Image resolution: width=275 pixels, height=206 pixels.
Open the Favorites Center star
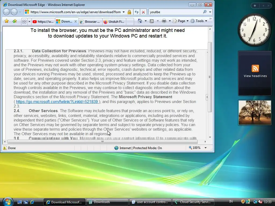7,21
